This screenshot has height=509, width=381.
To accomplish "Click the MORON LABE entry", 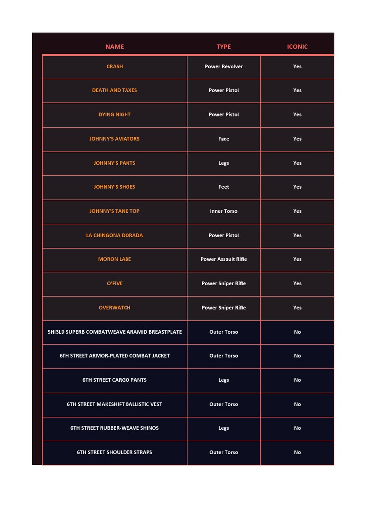I will pyautogui.click(x=115, y=259).
